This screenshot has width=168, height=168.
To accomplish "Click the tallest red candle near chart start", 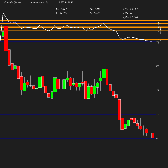I will 6,38.
